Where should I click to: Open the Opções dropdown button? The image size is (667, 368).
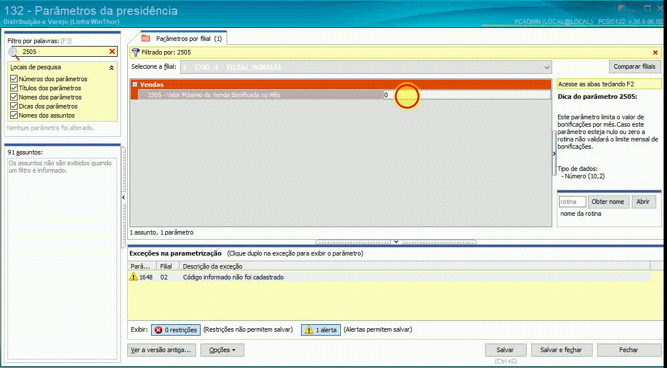coord(223,350)
